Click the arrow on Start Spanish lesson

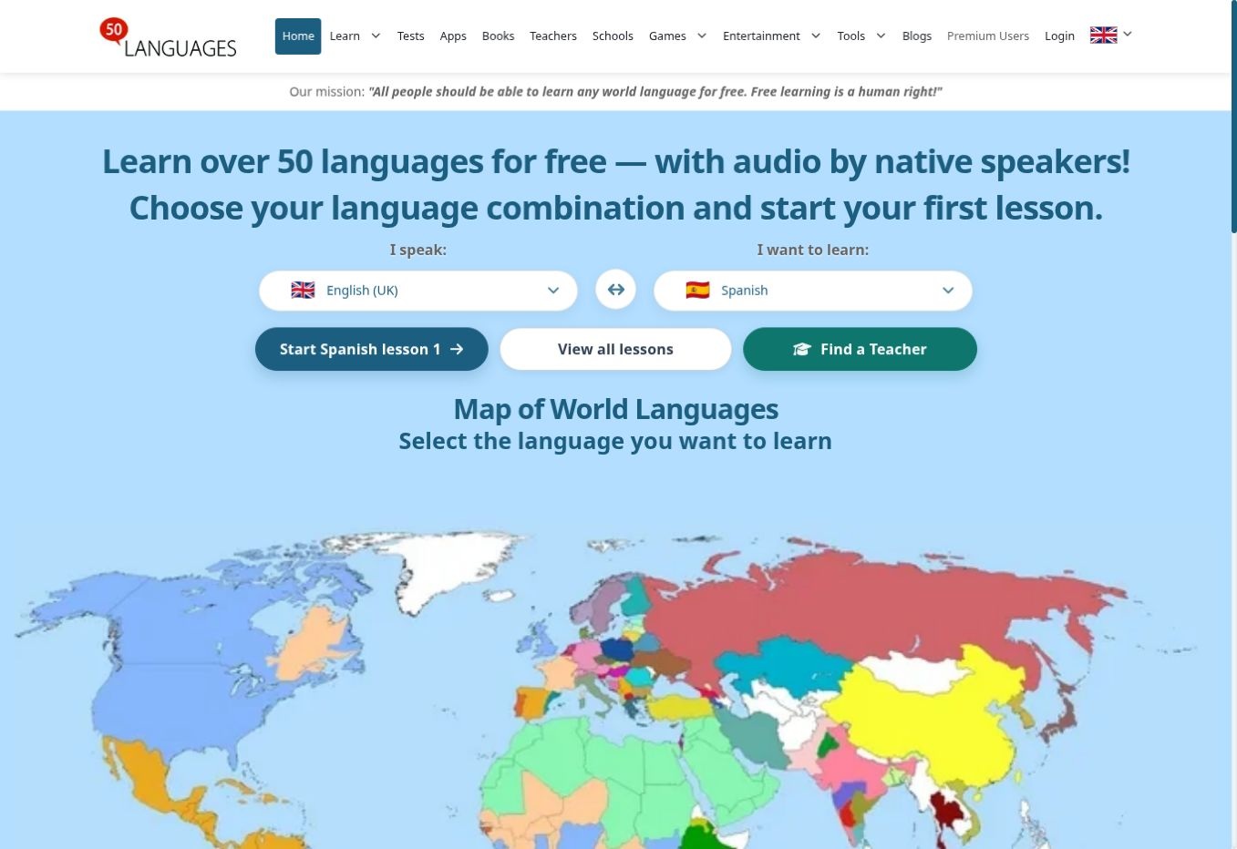457,349
